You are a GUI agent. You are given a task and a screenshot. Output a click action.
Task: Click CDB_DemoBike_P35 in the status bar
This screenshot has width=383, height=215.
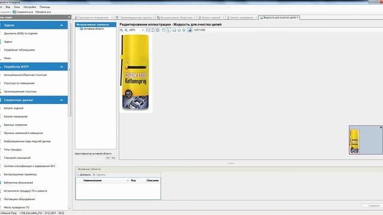(31, 213)
